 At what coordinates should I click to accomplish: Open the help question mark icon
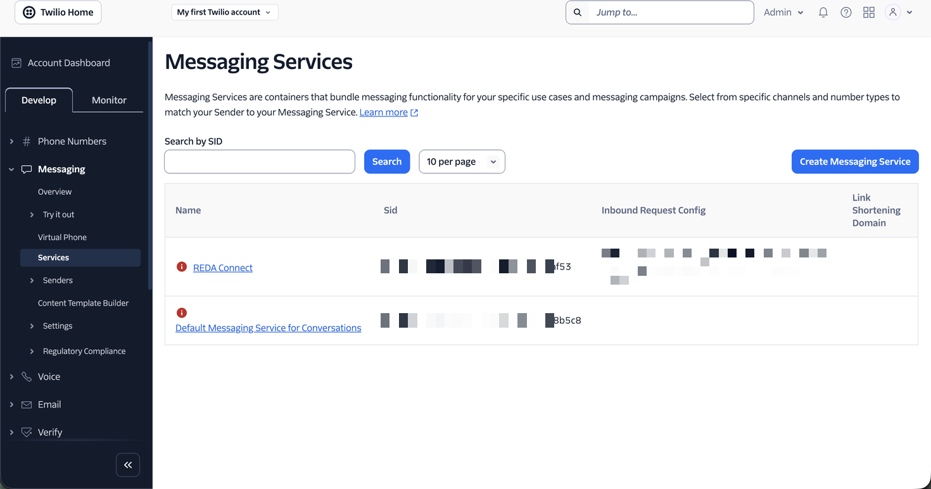(846, 12)
